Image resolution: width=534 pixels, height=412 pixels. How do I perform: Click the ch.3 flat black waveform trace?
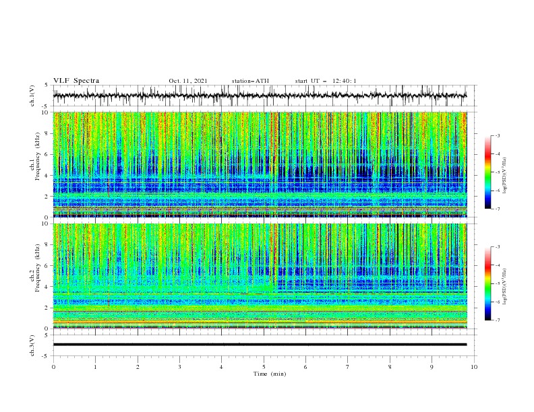pos(260,345)
